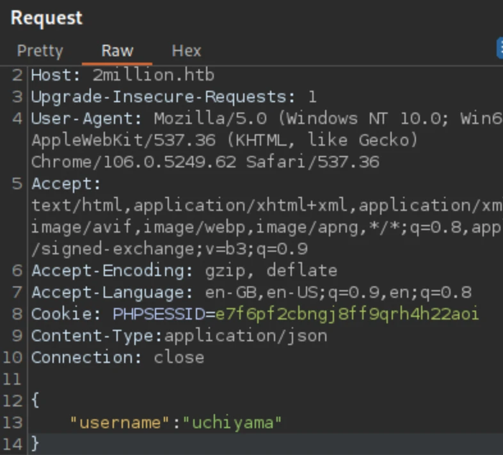Image resolution: width=503 pixels, height=455 pixels.
Task: Click the cookie value e7f6pf2cbngj8ff9qrh4h22aoi
Action: point(347,314)
